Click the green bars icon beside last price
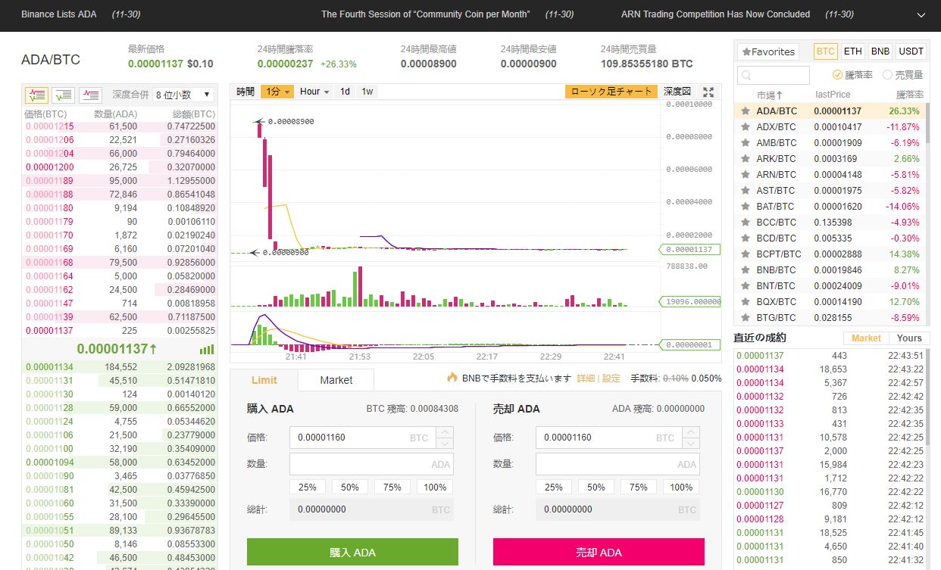This screenshot has height=570, width=941. coord(207,350)
